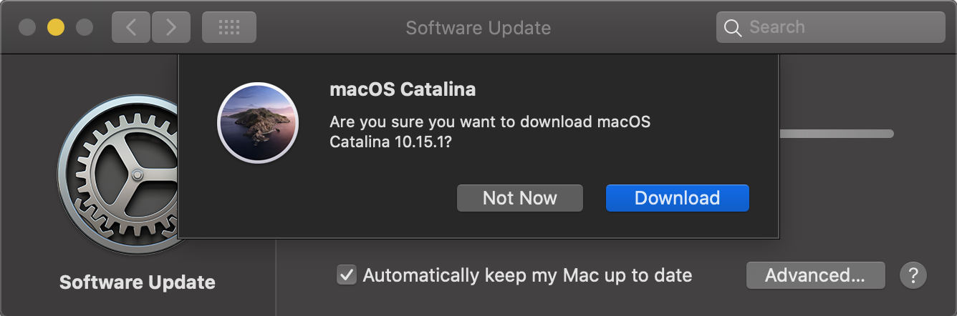This screenshot has height=316, width=957.
Task: Click the macOS Catalina island icon
Action: [257, 123]
